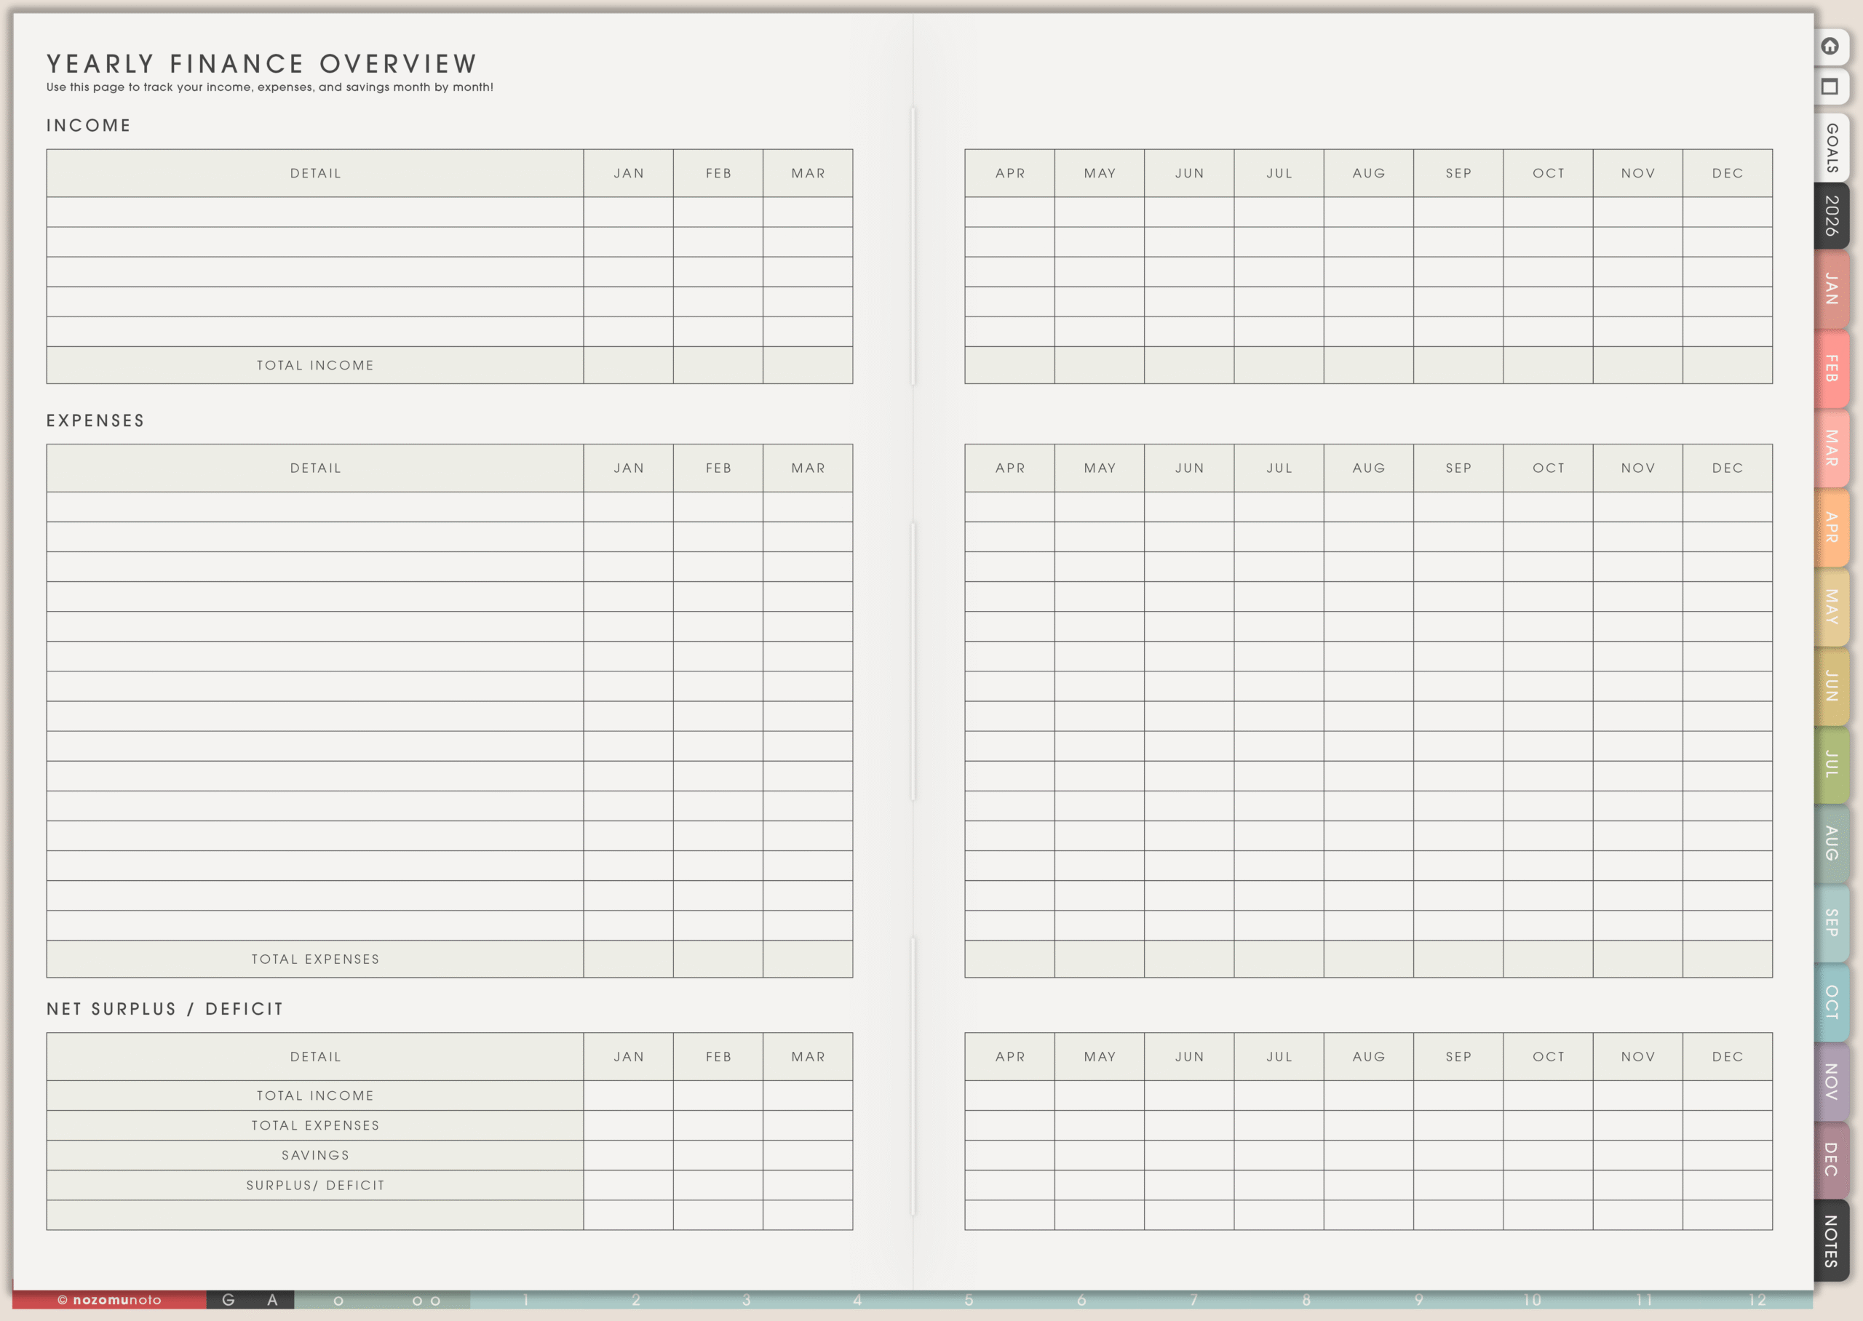This screenshot has height=1321, width=1863.
Task: Click the nozomunoto copyright link
Action: pos(109,1300)
